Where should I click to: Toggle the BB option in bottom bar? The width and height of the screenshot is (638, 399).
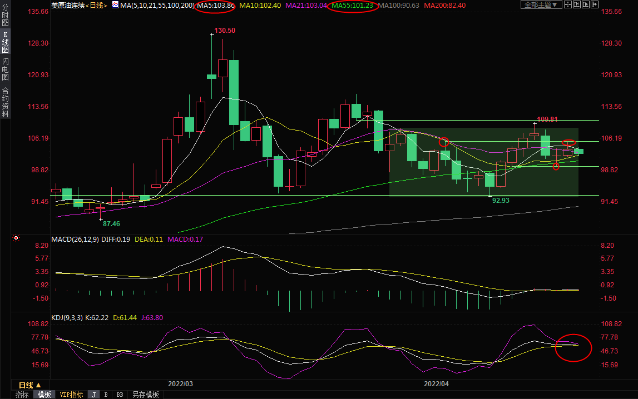pos(119,395)
